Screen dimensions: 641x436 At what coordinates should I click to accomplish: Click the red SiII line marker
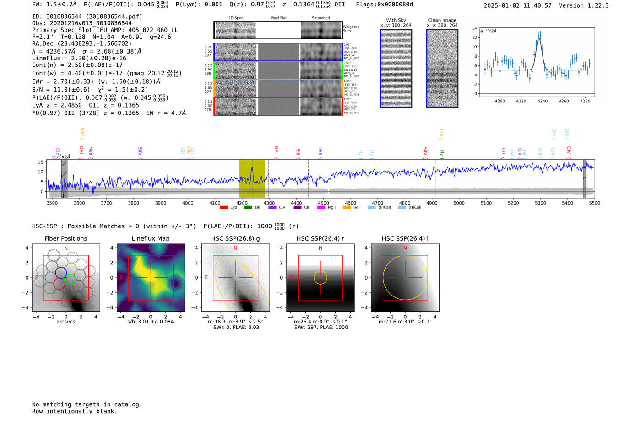point(298,153)
